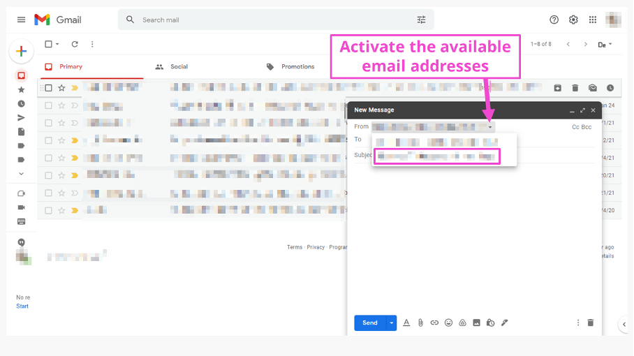634x356 pixels.
Task: Show side panel chevron
Action: coord(624,324)
